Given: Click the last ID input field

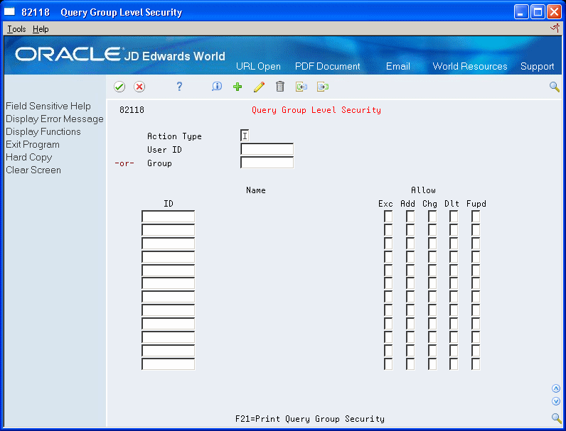Looking at the screenshot, I should [169, 364].
